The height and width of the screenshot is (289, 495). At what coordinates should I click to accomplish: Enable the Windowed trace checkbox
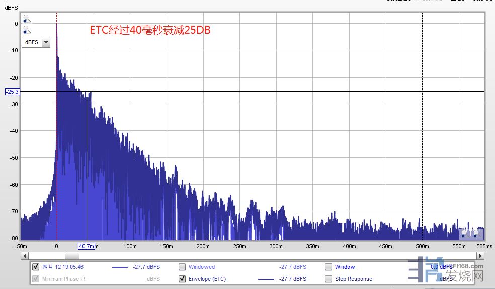pyautogui.click(x=182, y=267)
